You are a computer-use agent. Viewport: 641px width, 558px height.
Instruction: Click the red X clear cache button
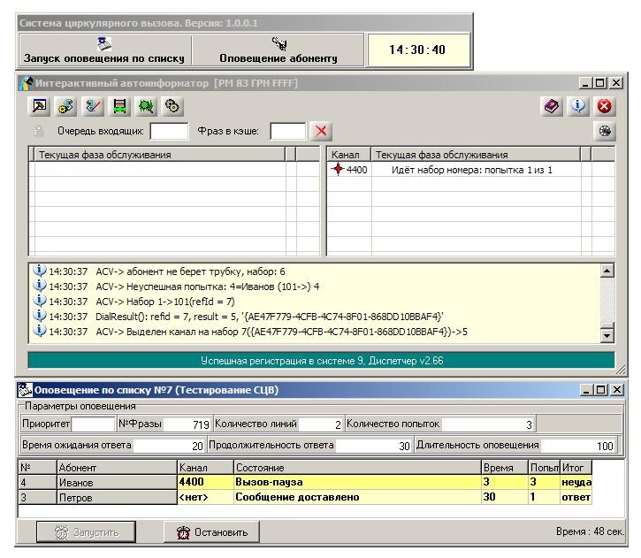click(x=321, y=131)
